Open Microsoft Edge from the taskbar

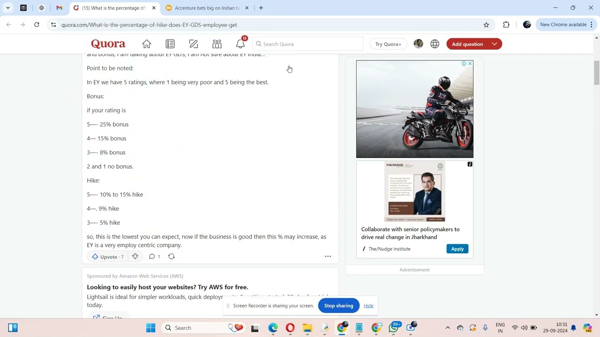click(273, 328)
